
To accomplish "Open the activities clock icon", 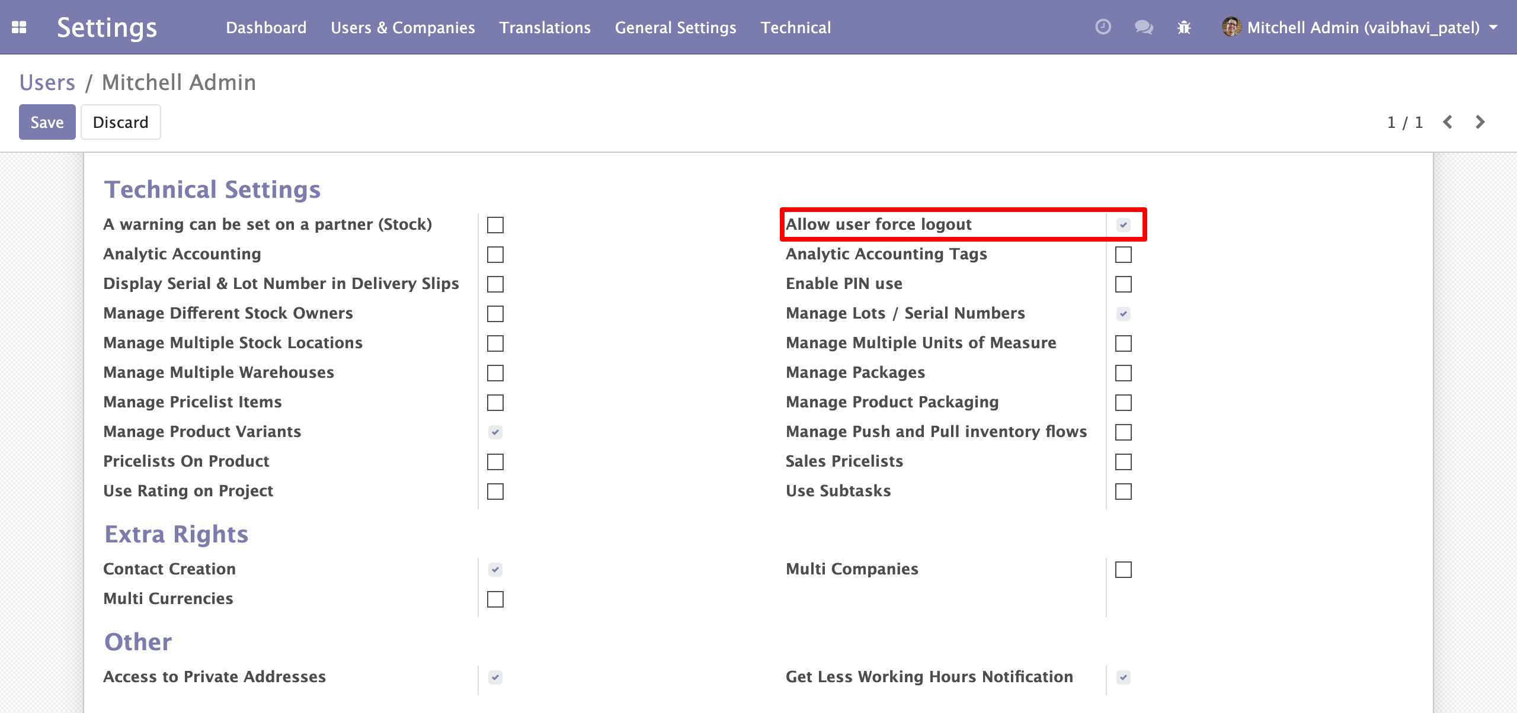I will tap(1103, 27).
